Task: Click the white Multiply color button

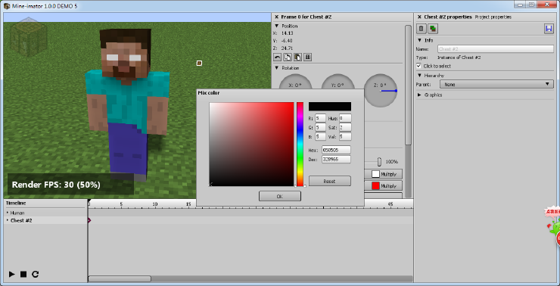Action: 384,174
